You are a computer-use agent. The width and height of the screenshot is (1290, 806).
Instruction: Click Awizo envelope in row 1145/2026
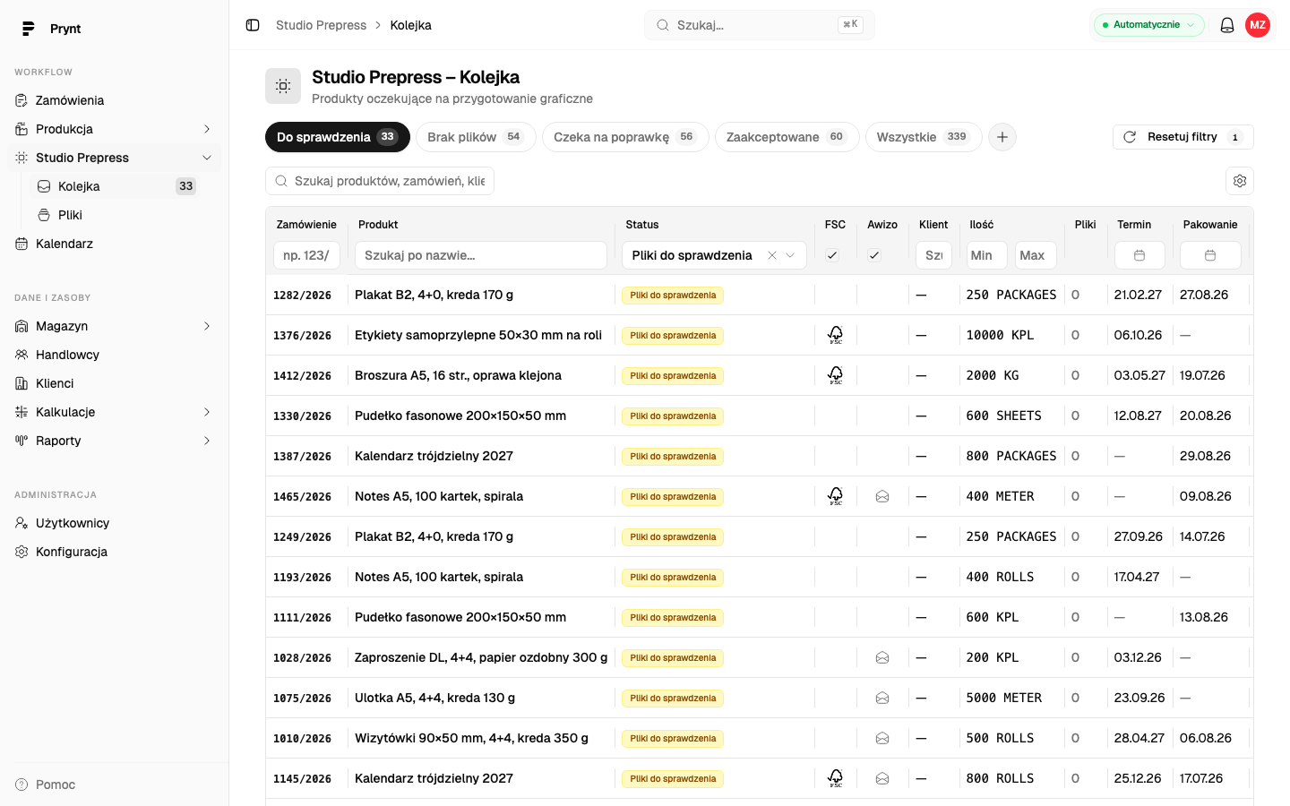(x=882, y=778)
